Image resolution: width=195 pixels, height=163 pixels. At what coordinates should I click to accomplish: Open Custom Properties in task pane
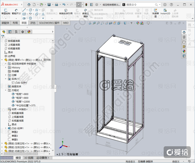pyautogui.click(x=184, y=56)
